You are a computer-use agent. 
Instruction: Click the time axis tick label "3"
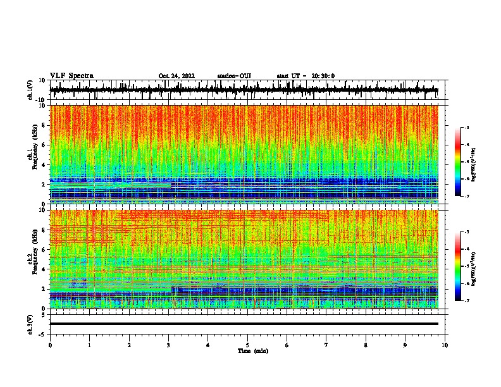[168, 345]
